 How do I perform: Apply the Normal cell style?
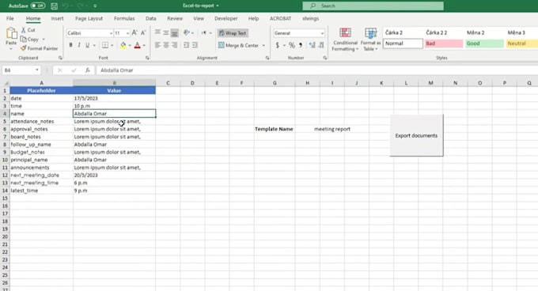tap(403, 43)
